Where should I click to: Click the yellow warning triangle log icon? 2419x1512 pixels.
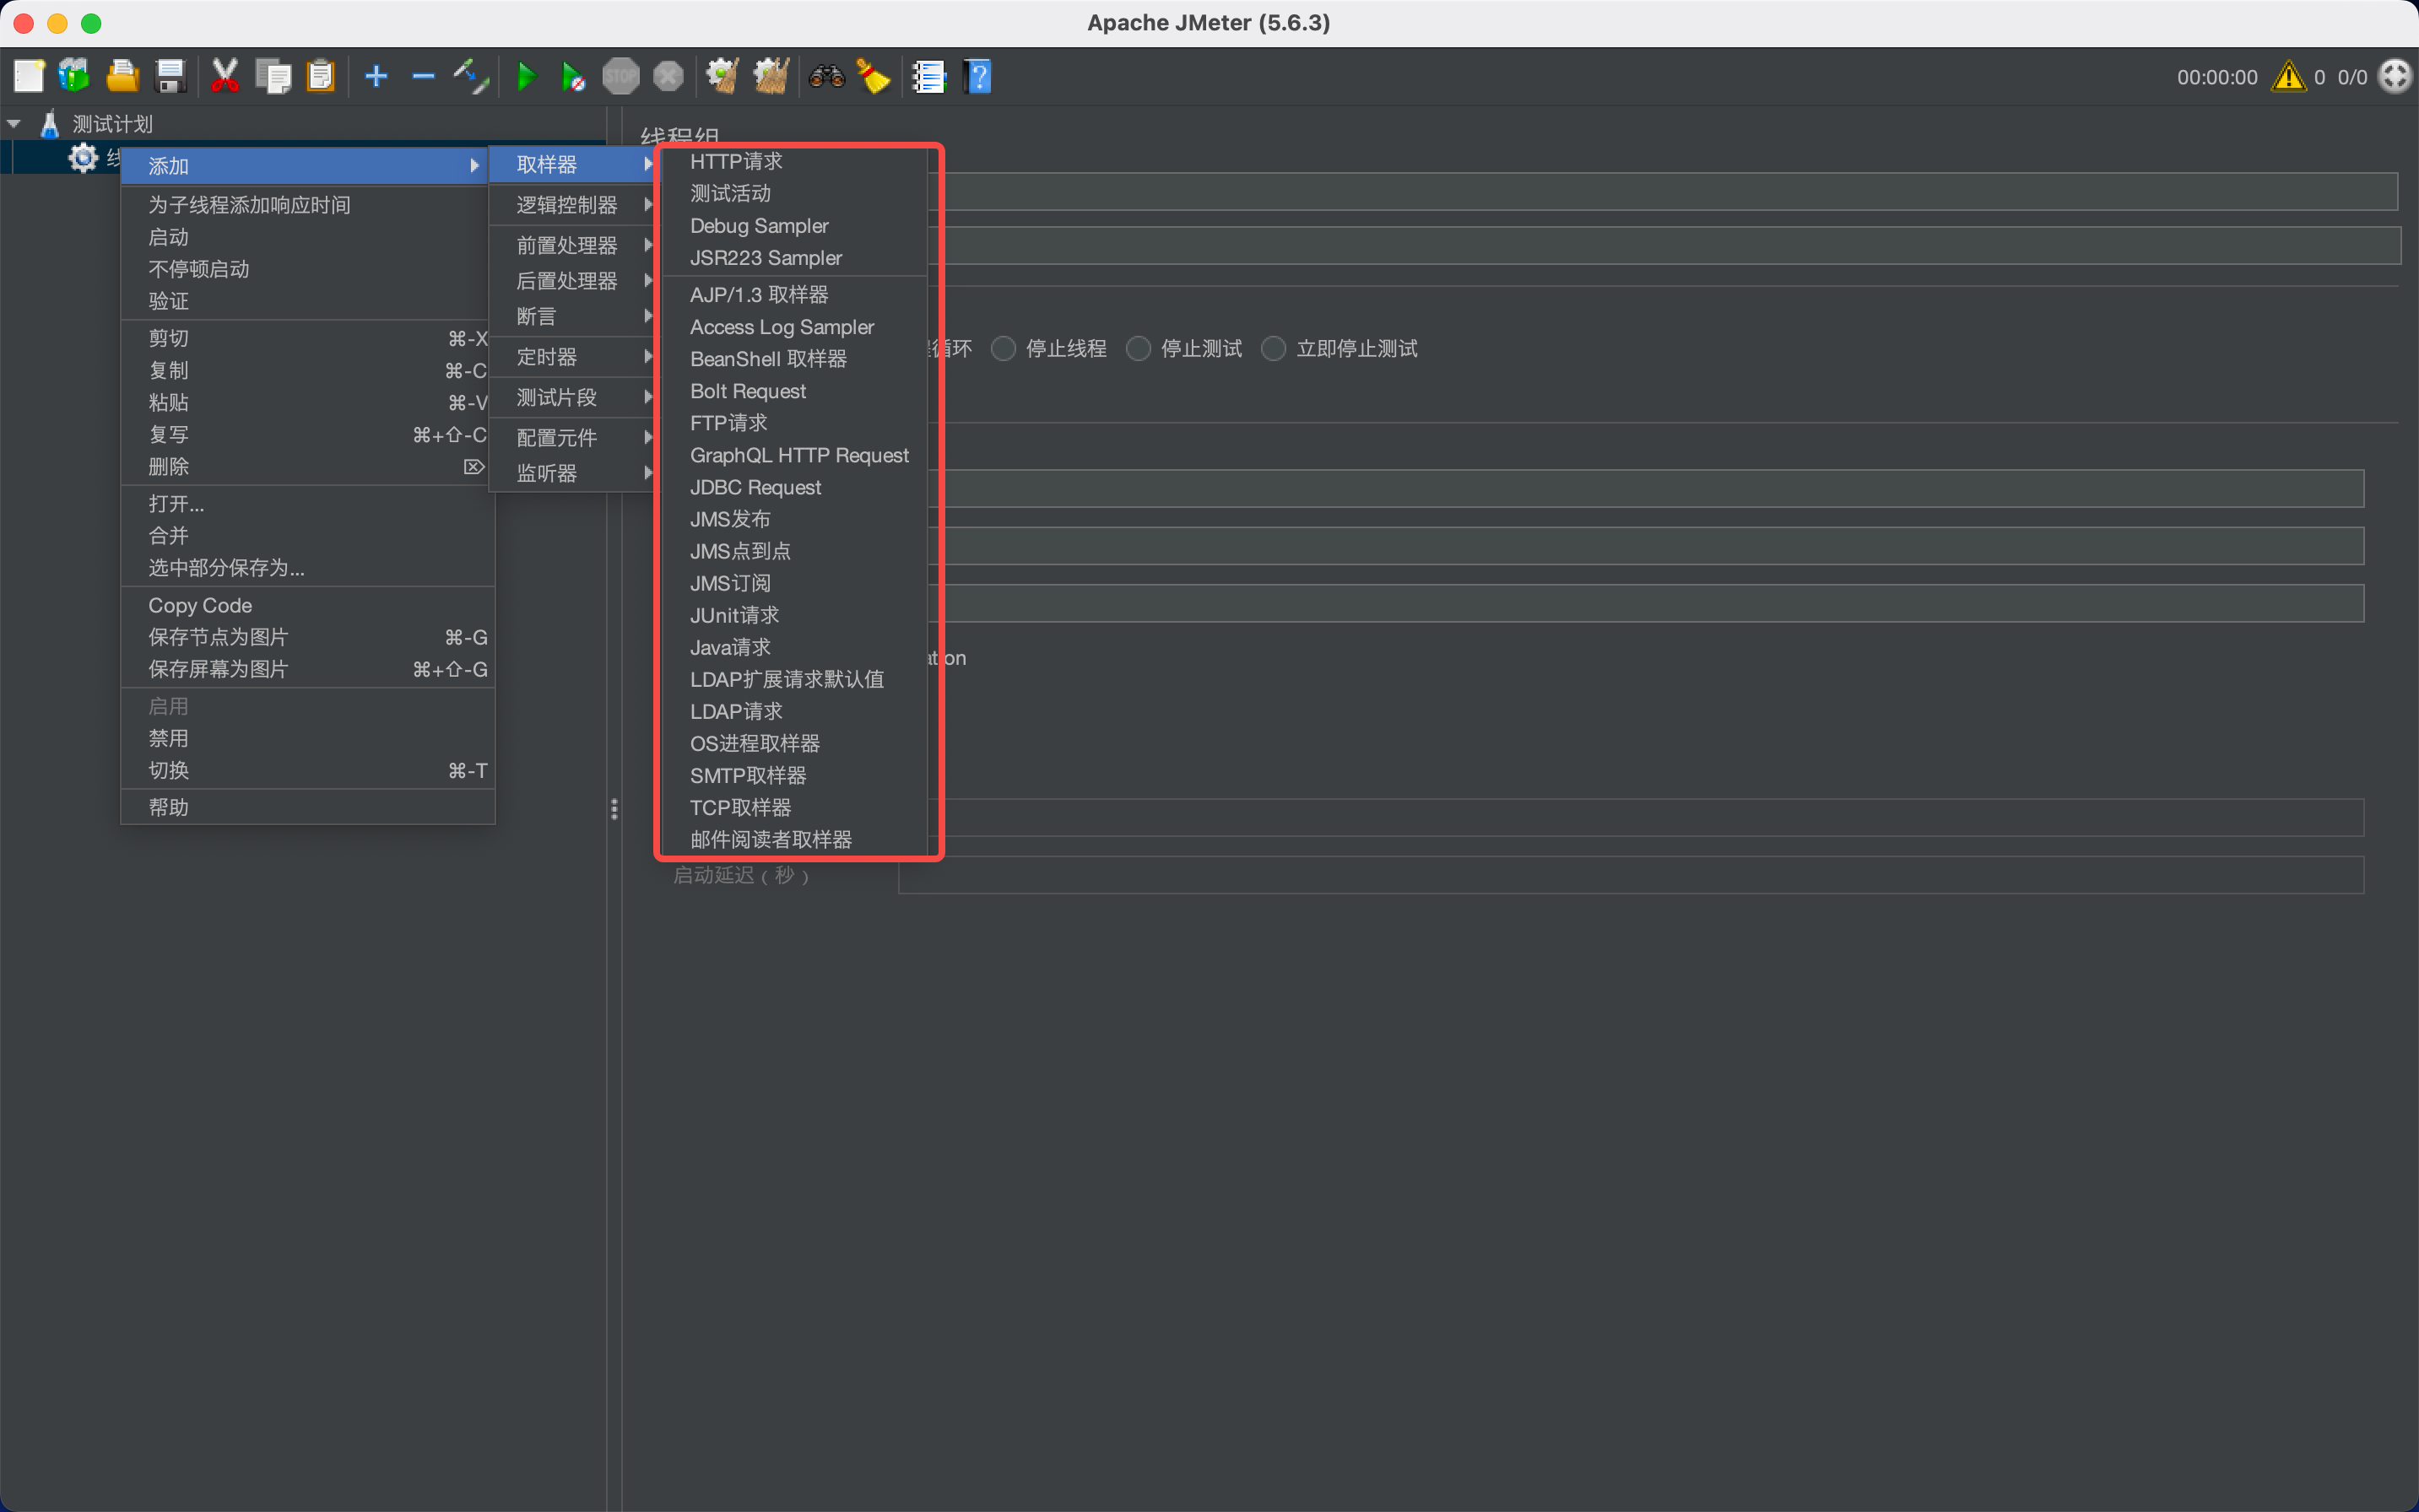pyautogui.click(x=2289, y=76)
